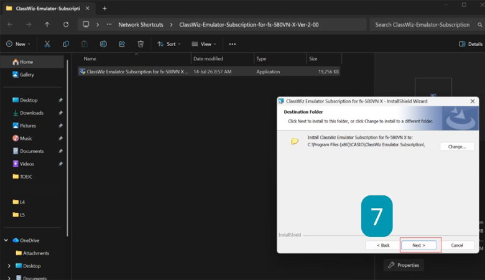Screen dimensions: 485x280
Task: Maximize the File Explorer window
Action: tap(464, 4)
